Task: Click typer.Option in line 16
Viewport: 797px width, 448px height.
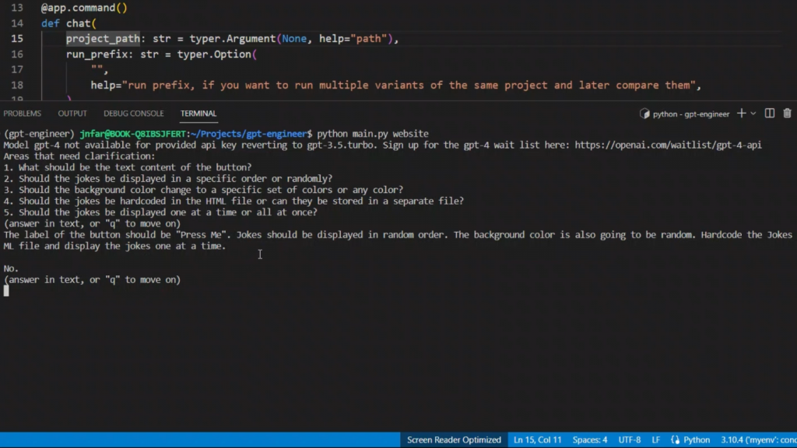Action: point(214,54)
